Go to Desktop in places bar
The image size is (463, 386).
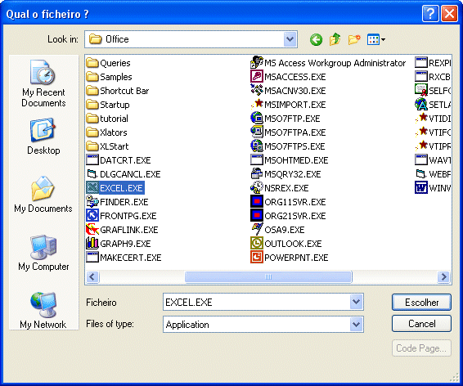[x=43, y=137]
